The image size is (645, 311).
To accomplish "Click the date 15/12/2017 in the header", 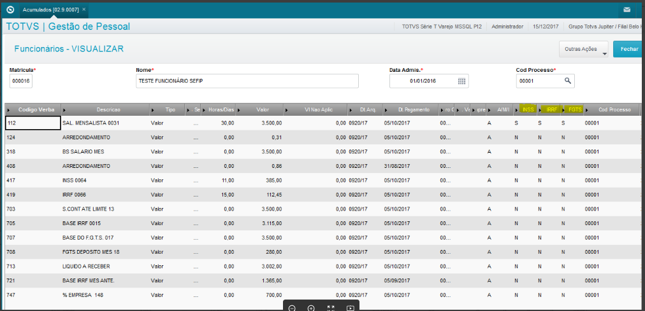I will tap(546, 27).
